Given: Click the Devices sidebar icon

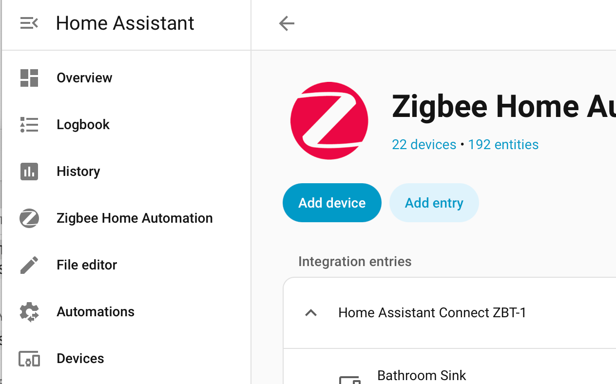Looking at the screenshot, I should [29, 359].
